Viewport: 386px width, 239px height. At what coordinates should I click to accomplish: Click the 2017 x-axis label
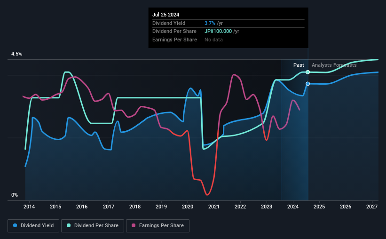[x=108, y=207]
